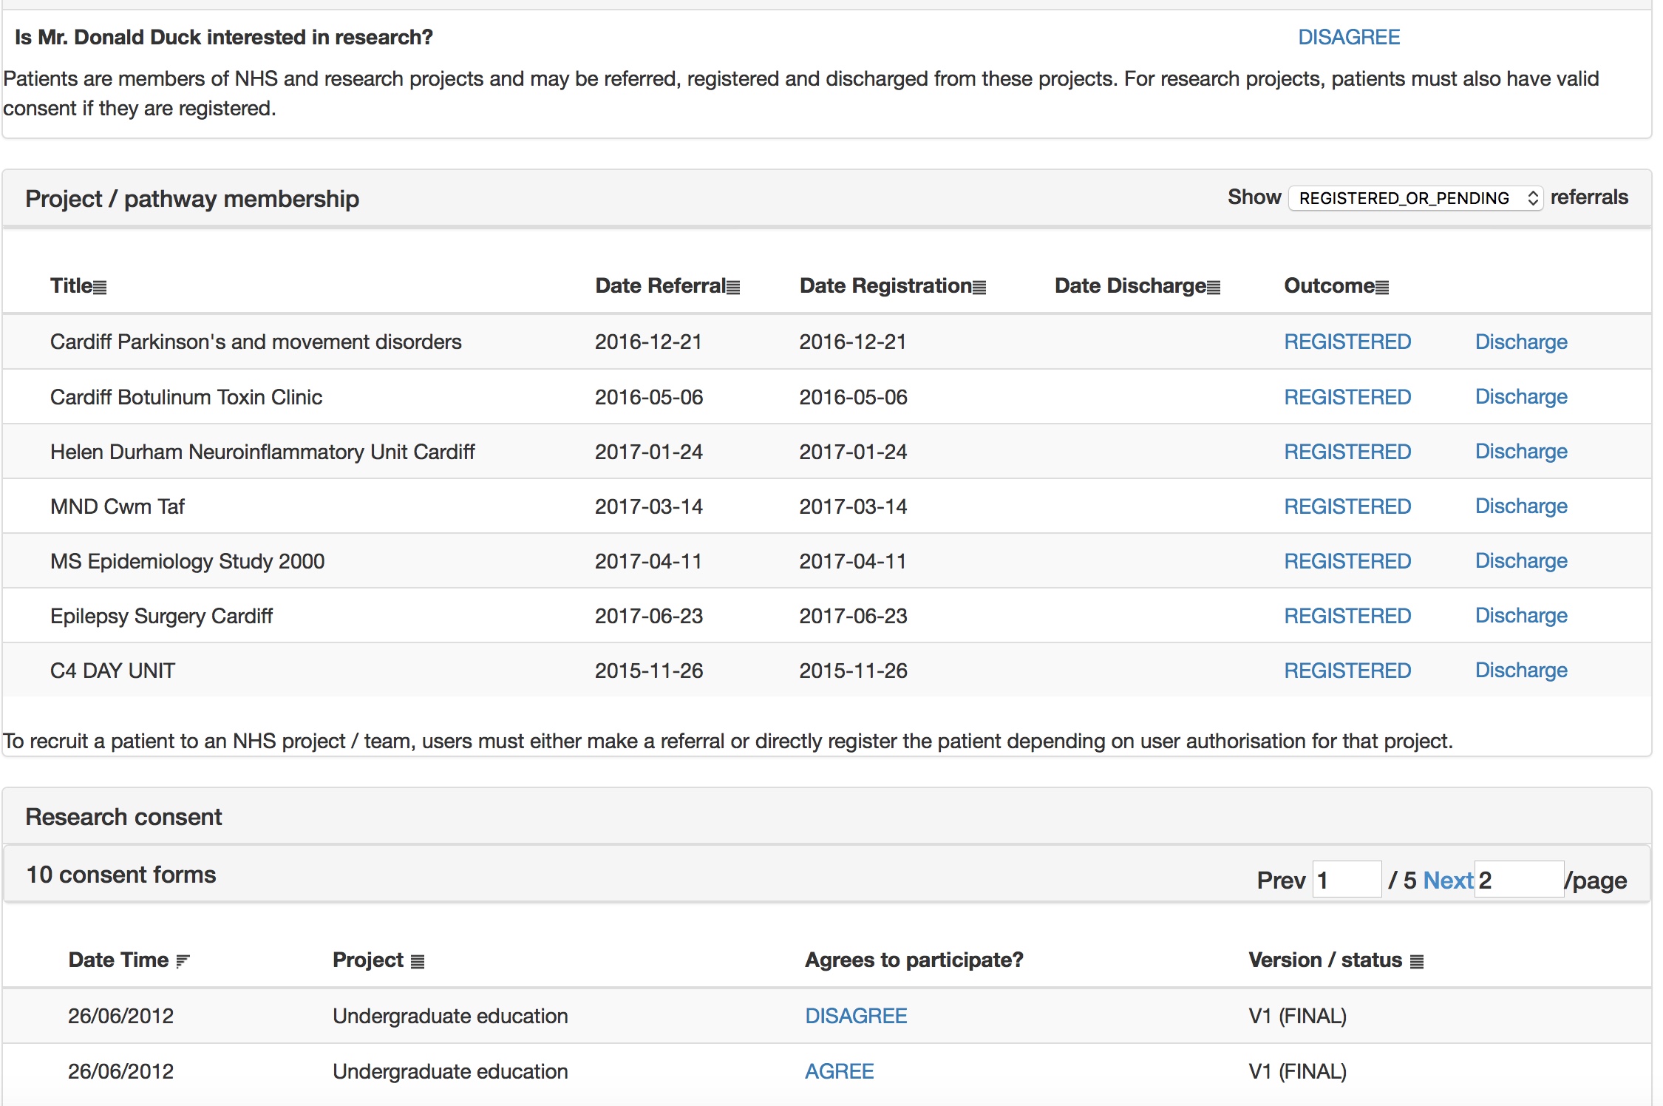Image resolution: width=1663 pixels, height=1106 pixels.
Task: Discharge from MND Cwm Taf
Action: [x=1520, y=506]
